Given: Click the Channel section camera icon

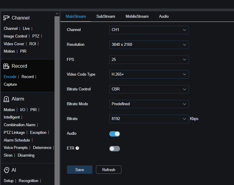Looking at the screenshot, I should (x=7, y=18).
